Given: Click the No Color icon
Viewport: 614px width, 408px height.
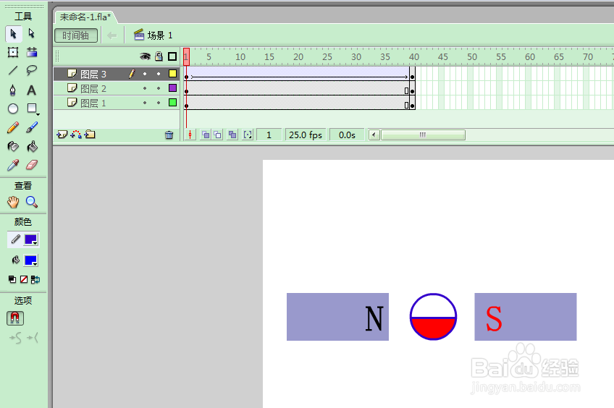Looking at the screenshot, I should 24,279.
